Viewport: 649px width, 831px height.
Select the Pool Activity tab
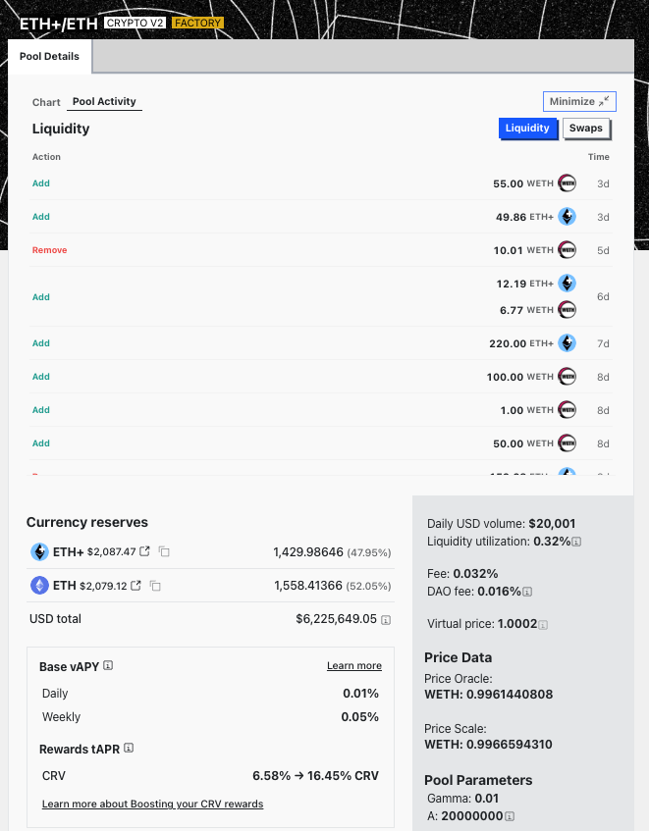click(104, 102)
